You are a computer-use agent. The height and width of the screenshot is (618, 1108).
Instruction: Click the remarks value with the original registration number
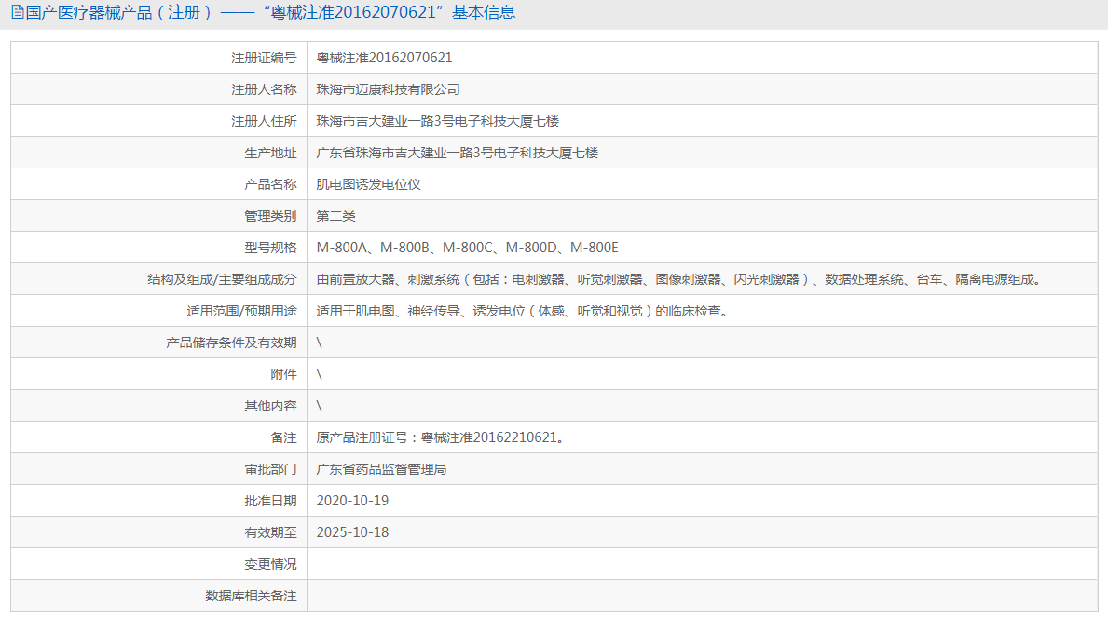(440, 437)
